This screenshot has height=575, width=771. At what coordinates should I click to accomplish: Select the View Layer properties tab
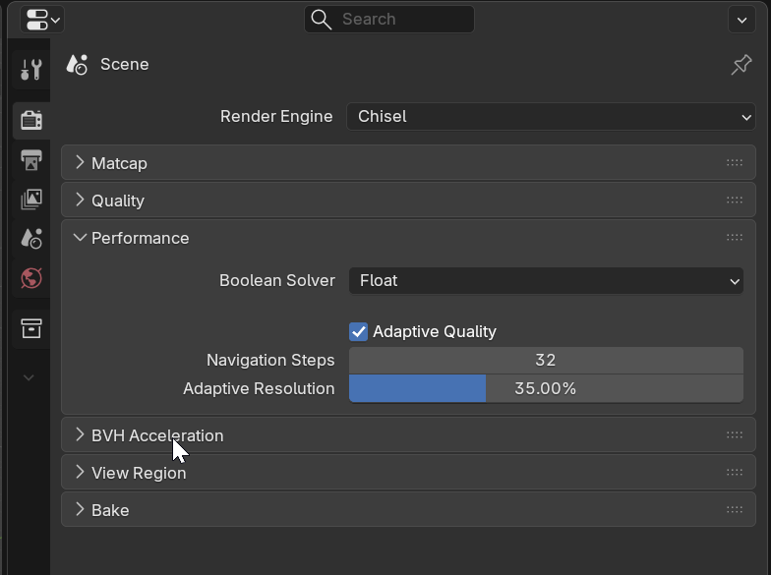30,200
